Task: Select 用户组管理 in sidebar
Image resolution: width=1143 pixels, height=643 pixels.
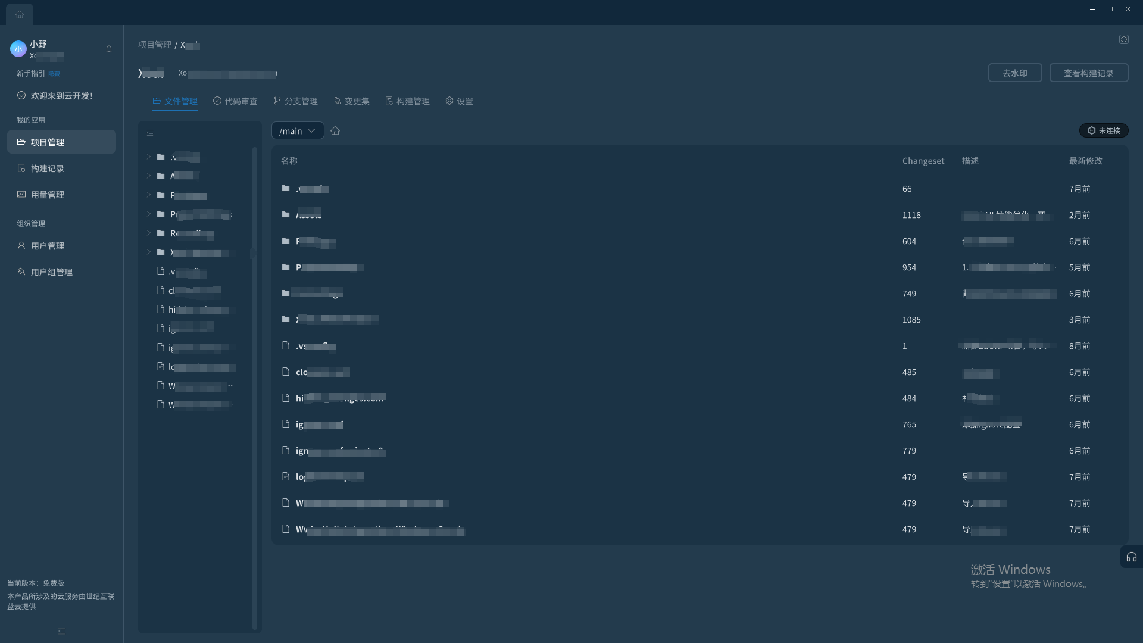Action: [x=52, y=272]
